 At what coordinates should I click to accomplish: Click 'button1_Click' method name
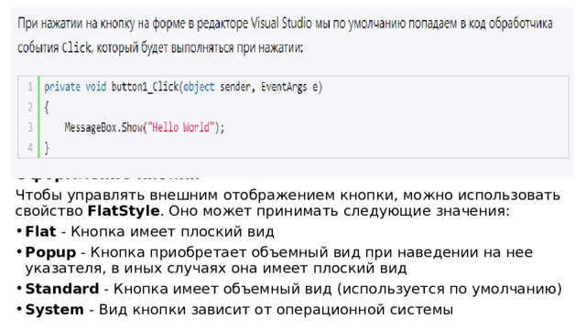coord(145,88)
